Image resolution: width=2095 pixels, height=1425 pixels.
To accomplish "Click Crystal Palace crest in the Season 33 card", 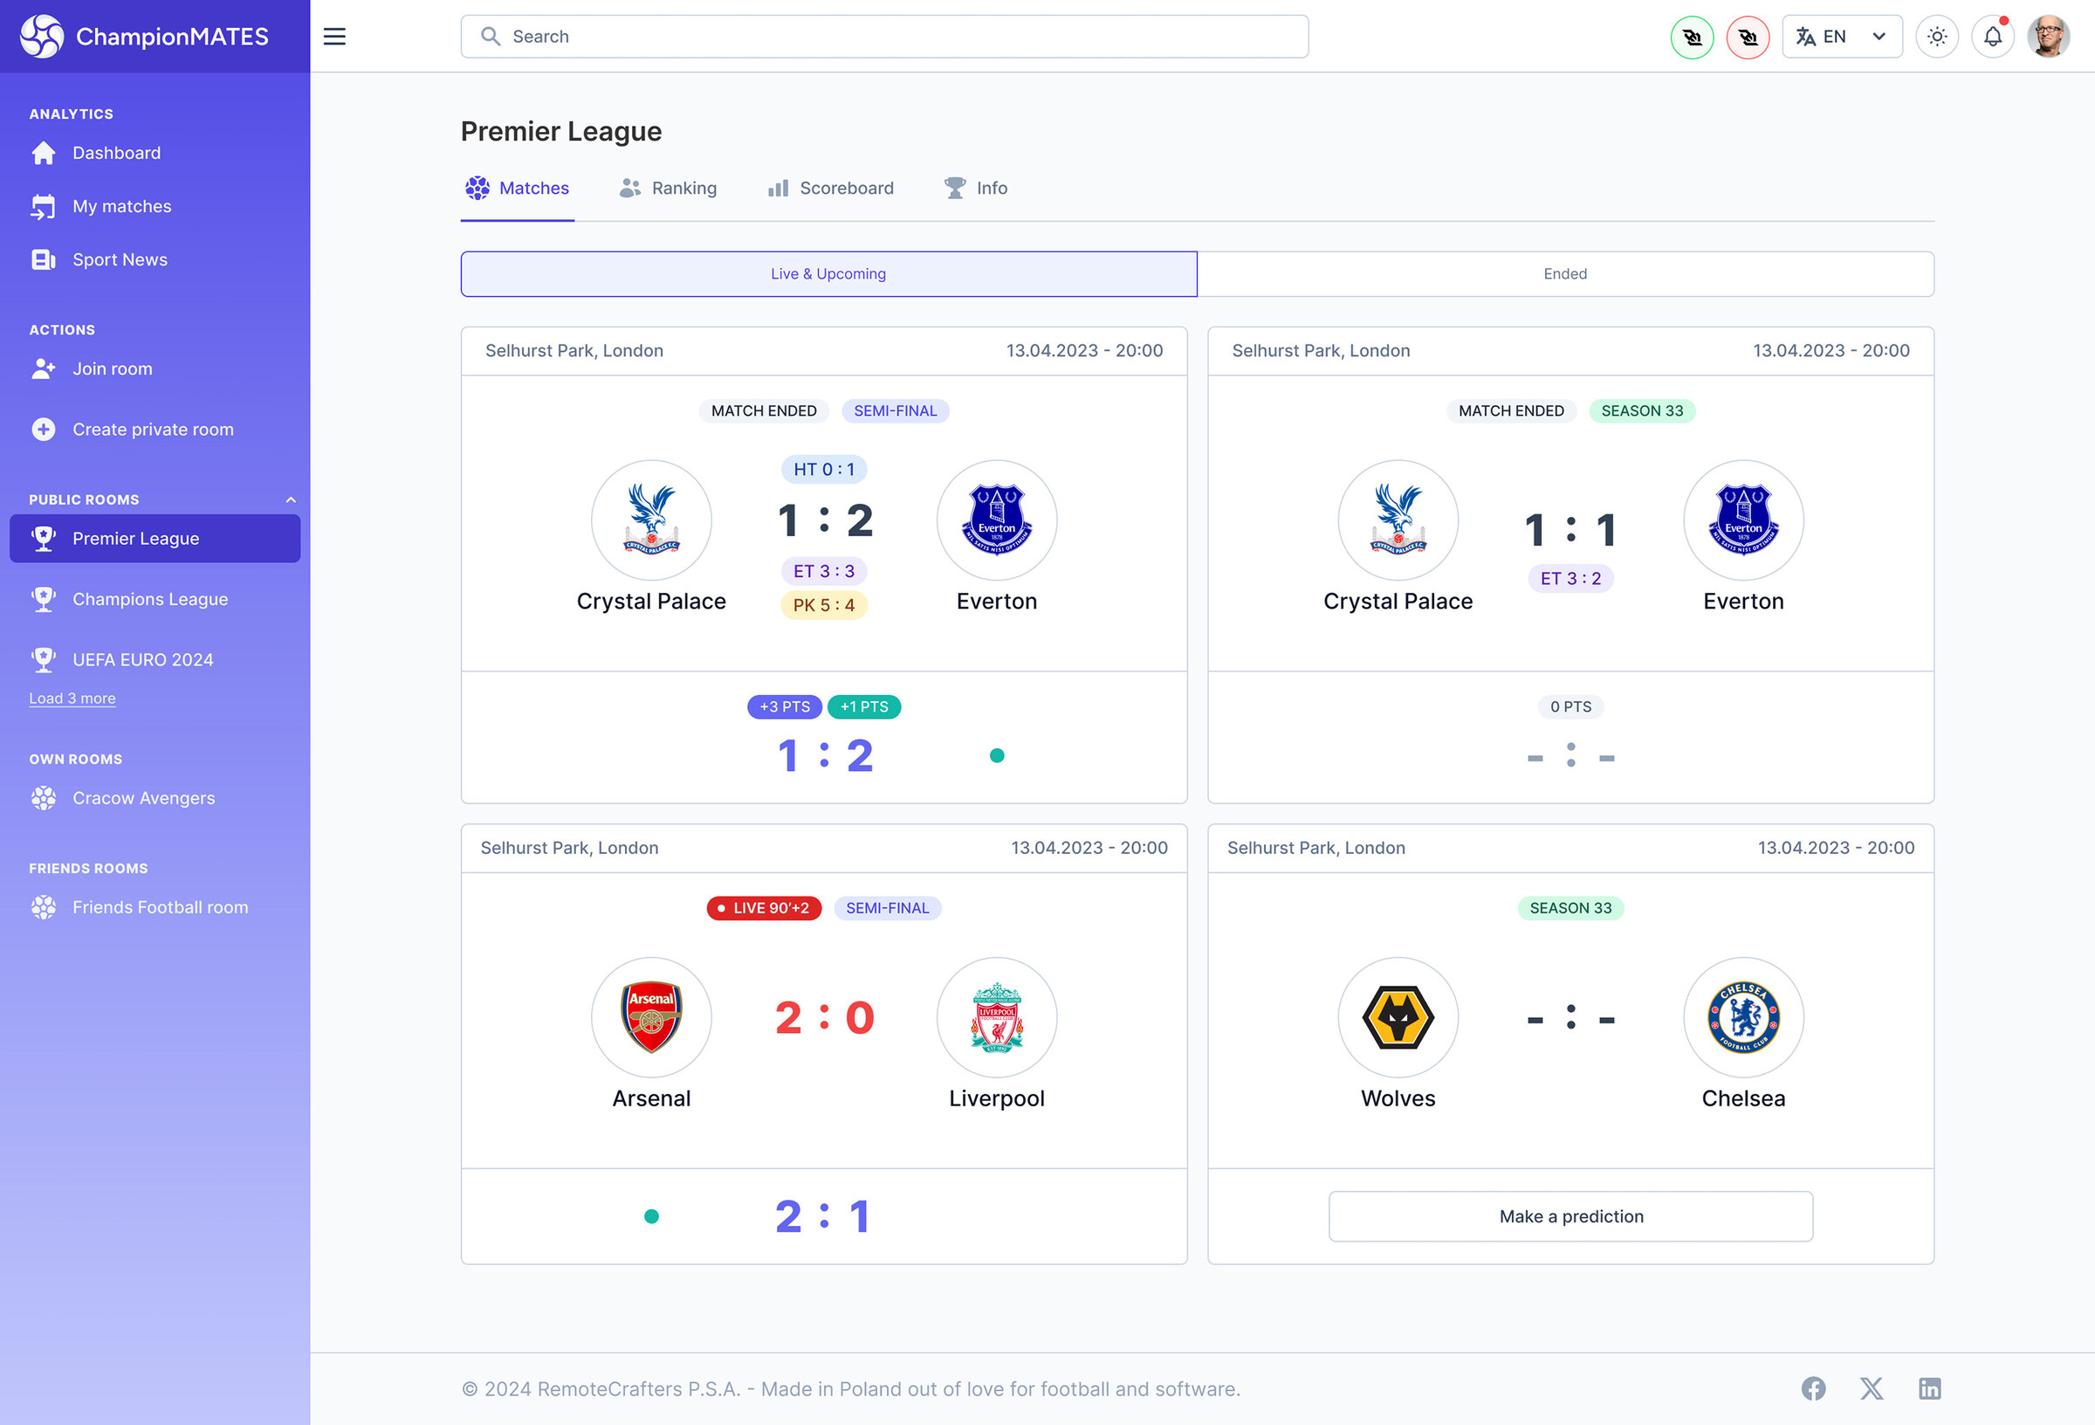I will pos(1398,520).
